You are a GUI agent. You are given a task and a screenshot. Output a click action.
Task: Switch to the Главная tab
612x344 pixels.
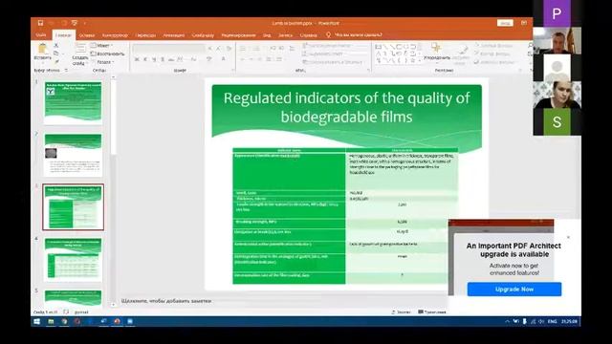point(63,35)
